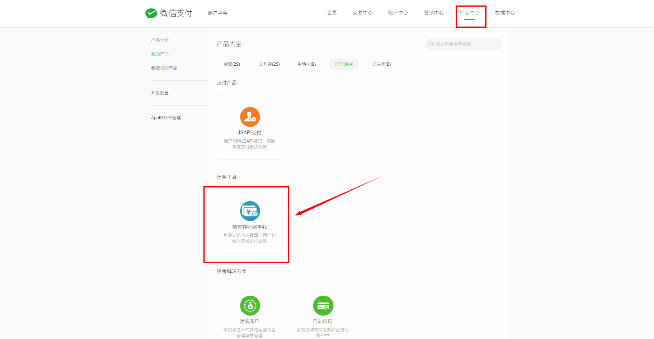Select 产品中心 in top navigation
Viewport: 654px width, 339px height.
coord(469,13)
